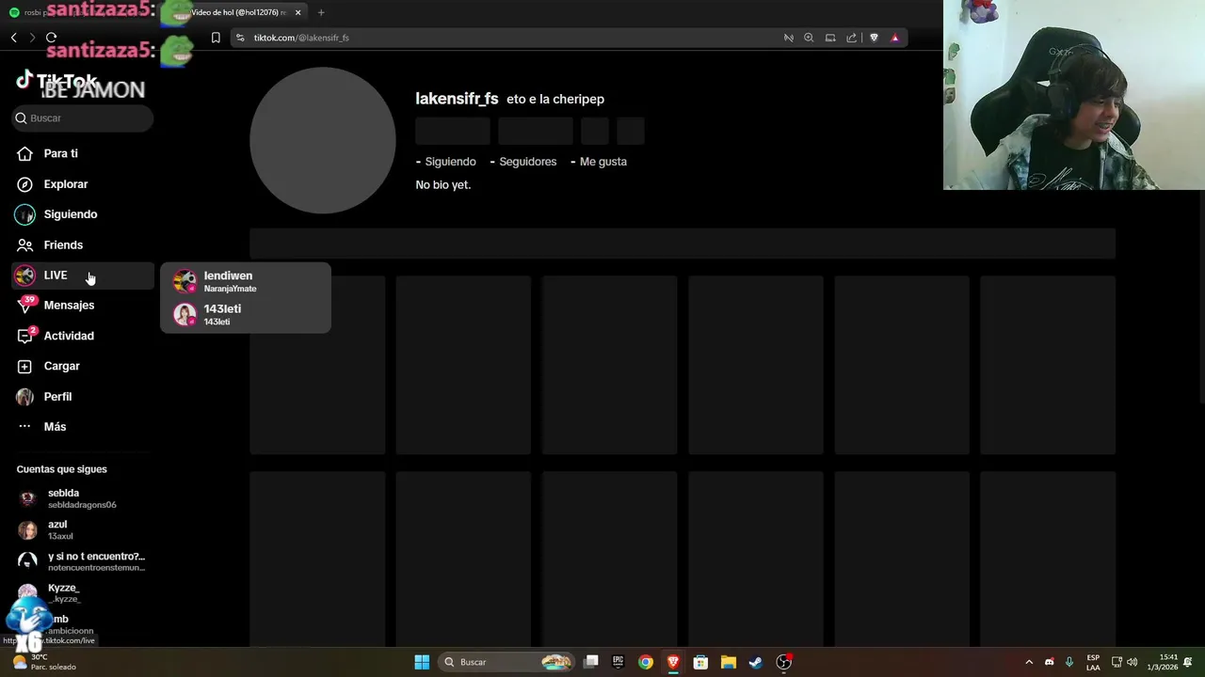The width and height of the screenshot is (1205, 677).
Task: Open LIVE in the sidebar
Action: click(83, 276)
